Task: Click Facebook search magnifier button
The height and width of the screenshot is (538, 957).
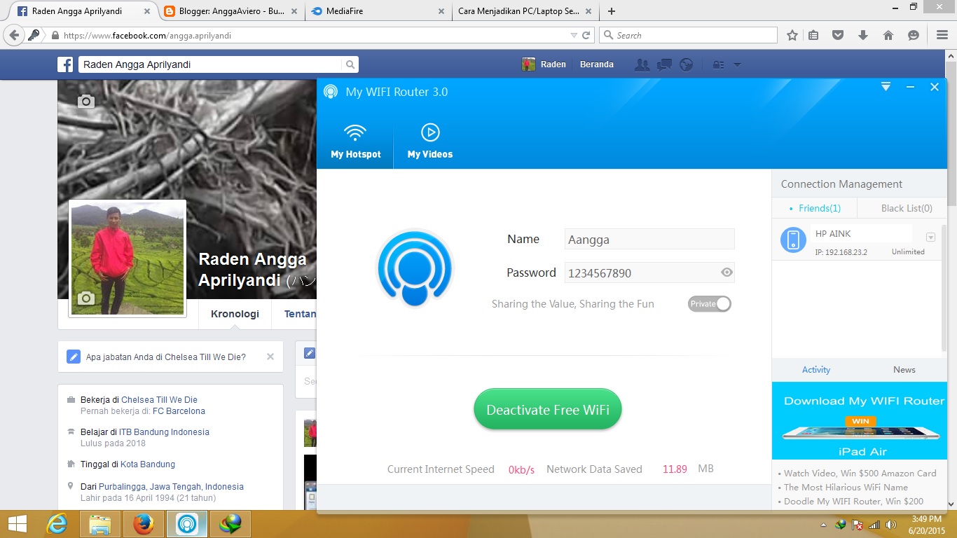Action: 350,64
